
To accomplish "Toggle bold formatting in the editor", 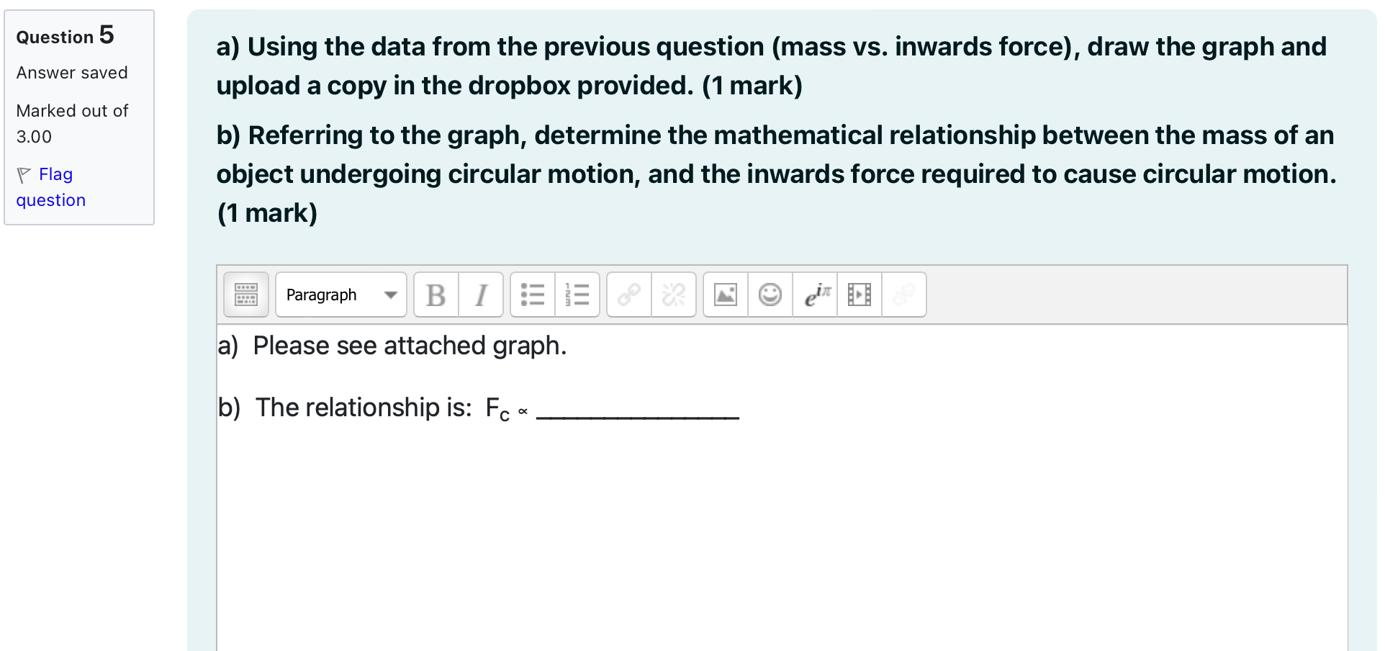I will tap(436, 295).
